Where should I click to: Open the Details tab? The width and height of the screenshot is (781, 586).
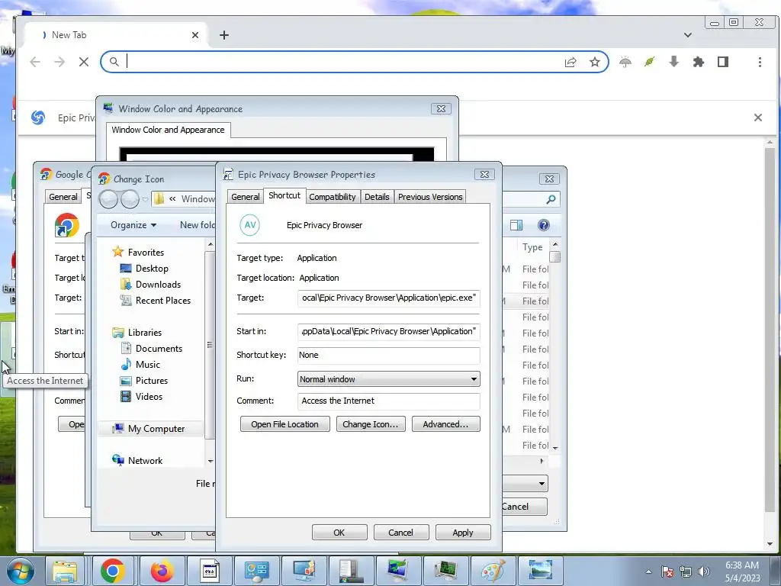pos(377,197)
